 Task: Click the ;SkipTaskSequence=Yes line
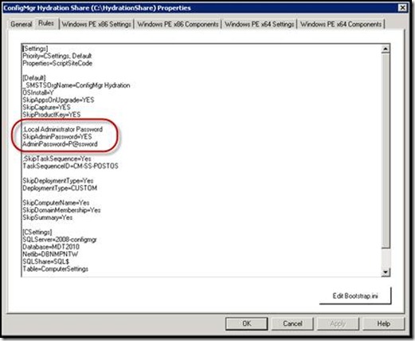pyautogui.click(x=57, y=159)
